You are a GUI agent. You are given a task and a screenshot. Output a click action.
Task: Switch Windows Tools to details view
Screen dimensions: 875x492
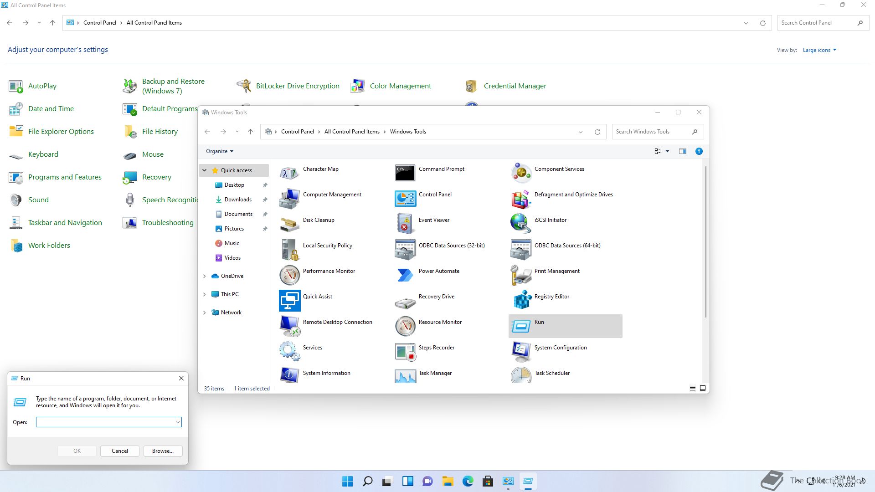692,388
